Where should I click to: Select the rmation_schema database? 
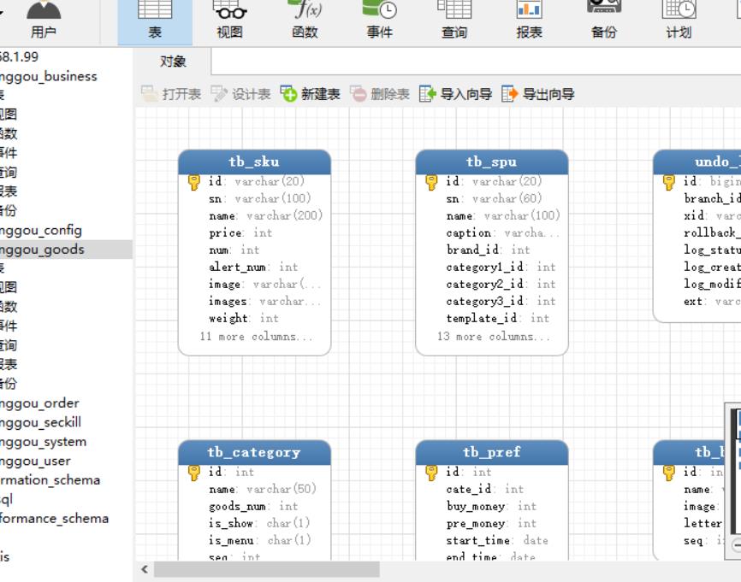coord(50,480)
